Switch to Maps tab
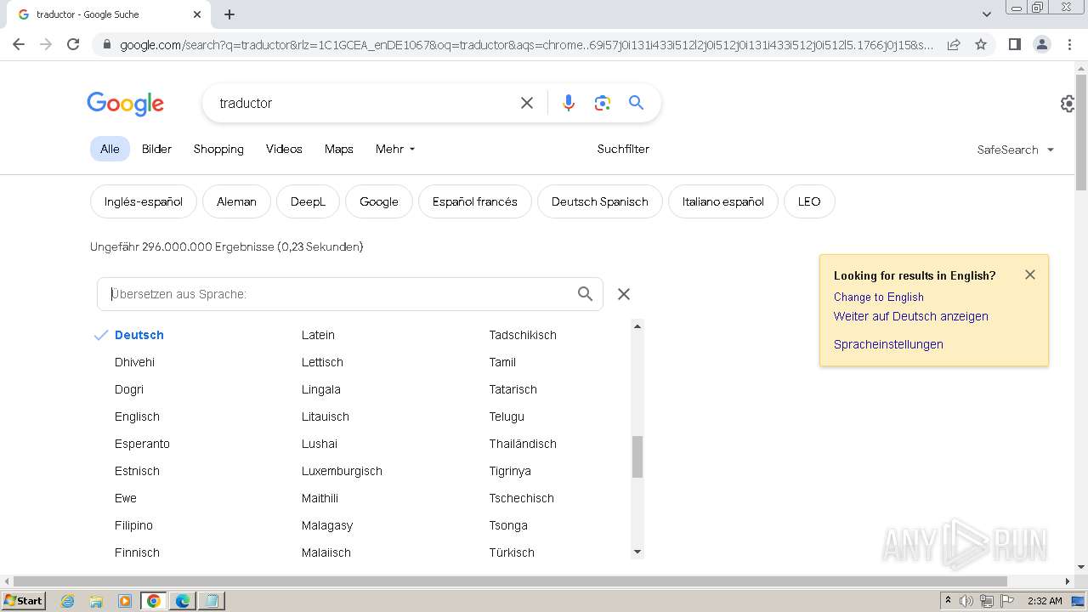Viewport: 1088px width, 612px height. [338, 149]
